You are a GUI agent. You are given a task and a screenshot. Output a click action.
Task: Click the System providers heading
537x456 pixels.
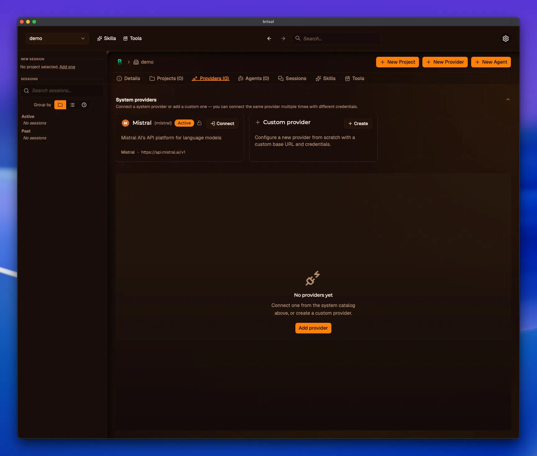tap(136, 100)
